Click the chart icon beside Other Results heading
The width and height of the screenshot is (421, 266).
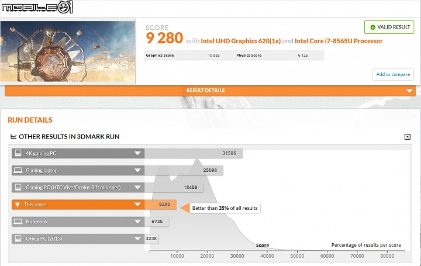click(13, 137)
